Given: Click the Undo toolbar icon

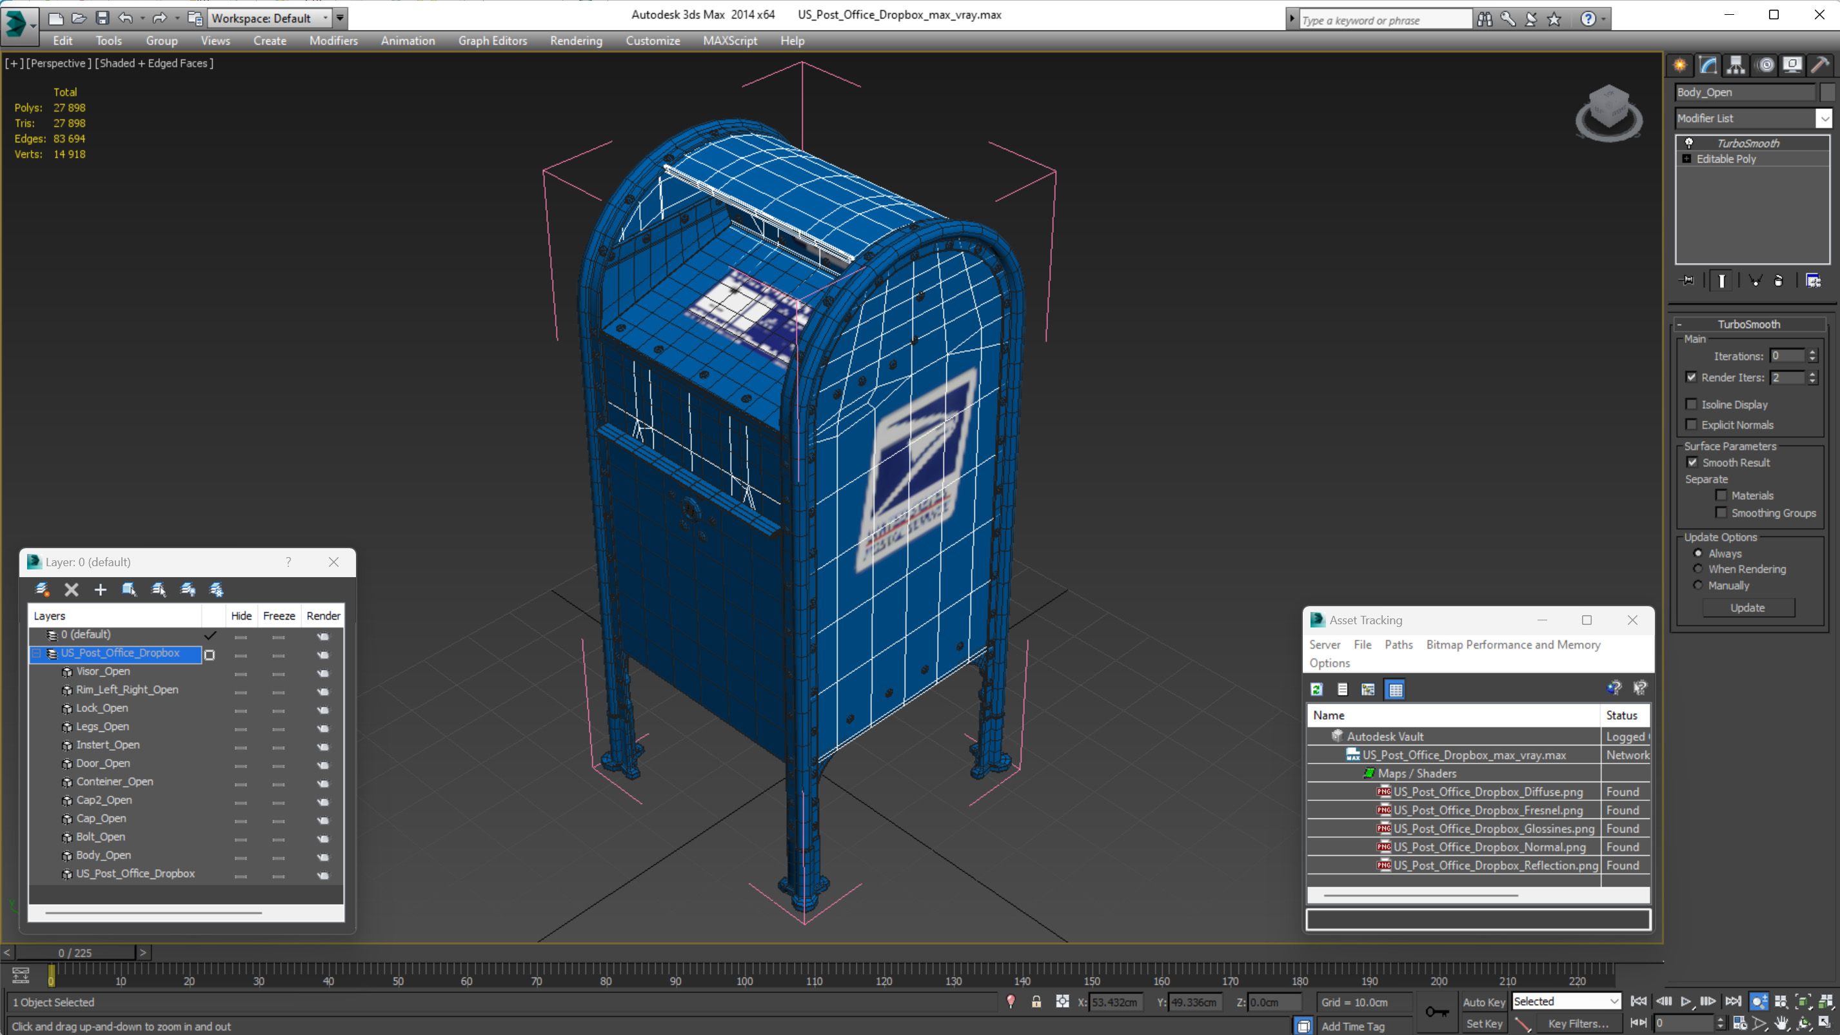Looking at the screenshot, I should [x=126, y=18].
